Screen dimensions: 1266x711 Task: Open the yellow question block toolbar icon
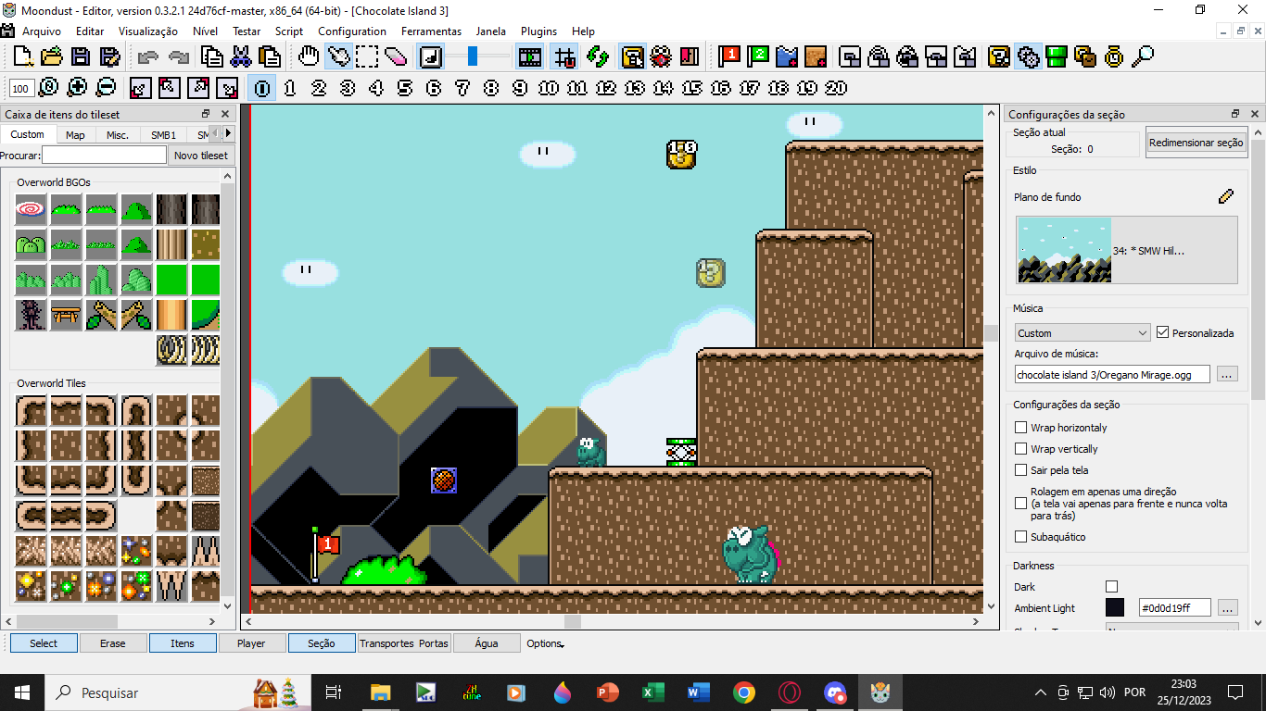coord(999,56)
